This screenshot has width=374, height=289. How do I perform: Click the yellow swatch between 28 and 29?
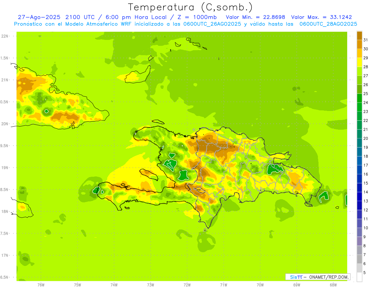click(359, 62)
